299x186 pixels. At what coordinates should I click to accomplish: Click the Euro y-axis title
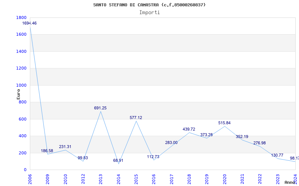18,94
